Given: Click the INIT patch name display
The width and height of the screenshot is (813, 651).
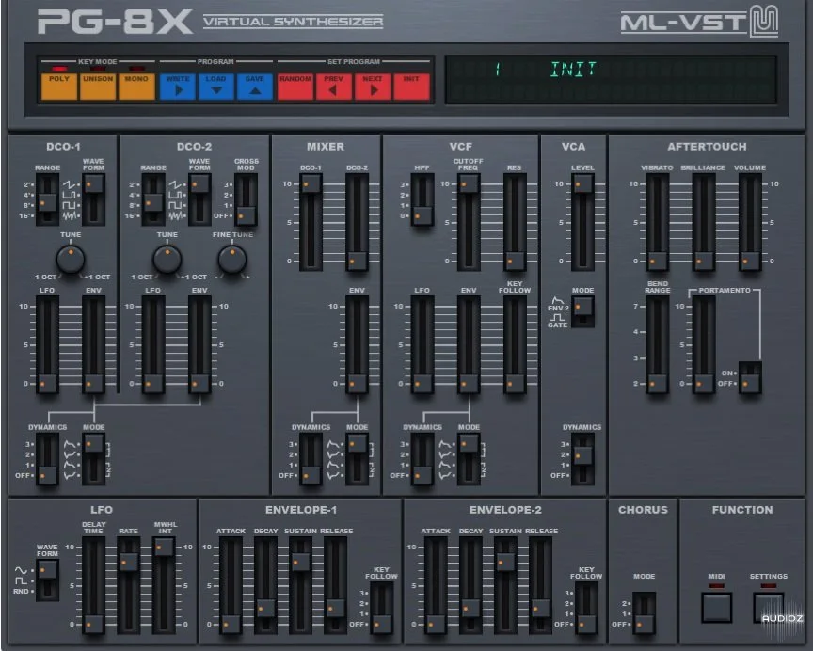Looking at the screenshot, I should [573, 69].
